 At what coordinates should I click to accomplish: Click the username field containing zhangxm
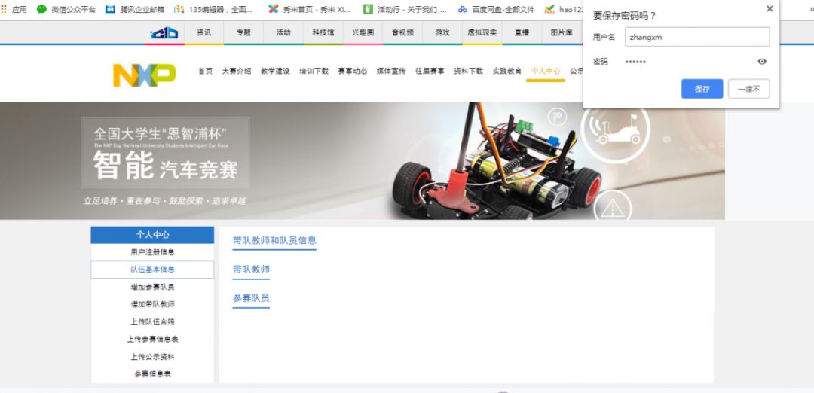[697, 37]
